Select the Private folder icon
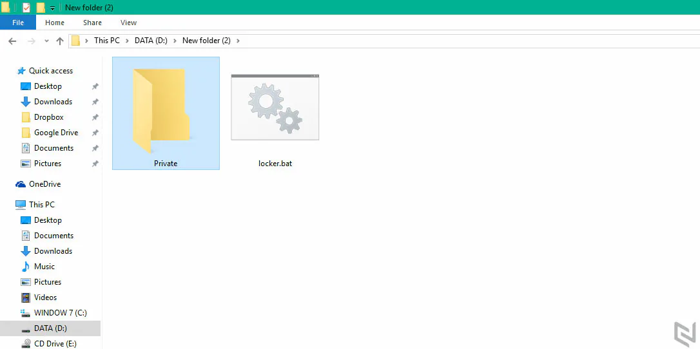Viewport: 700px width, 349px height. [x=163, y=111]
